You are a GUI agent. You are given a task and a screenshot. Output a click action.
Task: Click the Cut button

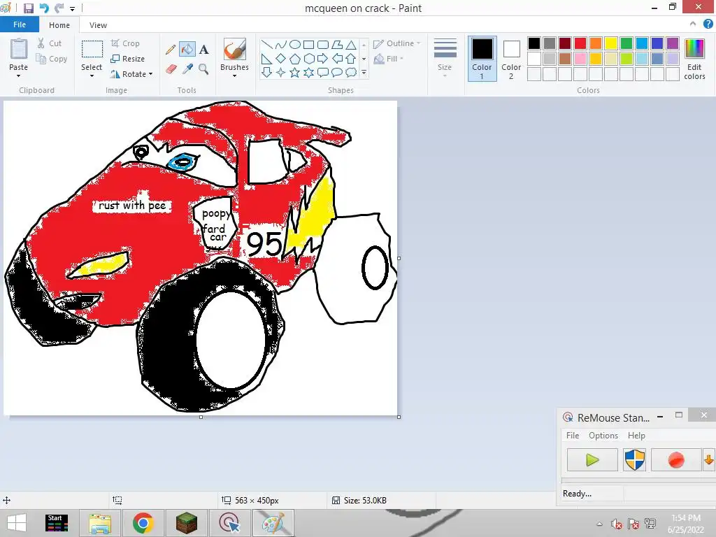coord(50,43)
